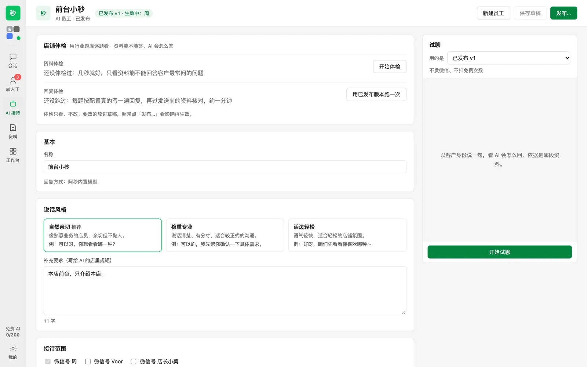Start the 资料体检 with 开始体检
587x367 pixels.
click(x=390, y=66)
